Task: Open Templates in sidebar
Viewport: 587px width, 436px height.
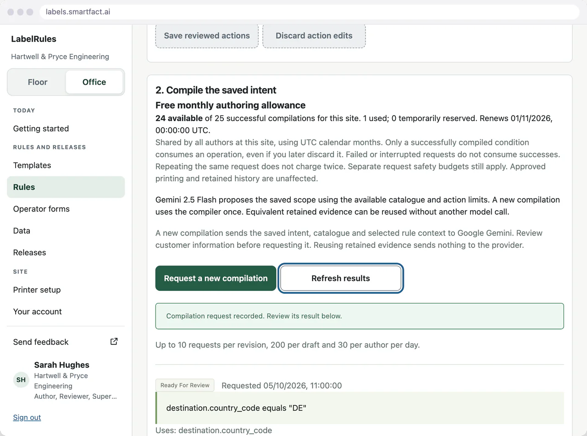Action: 66,165
